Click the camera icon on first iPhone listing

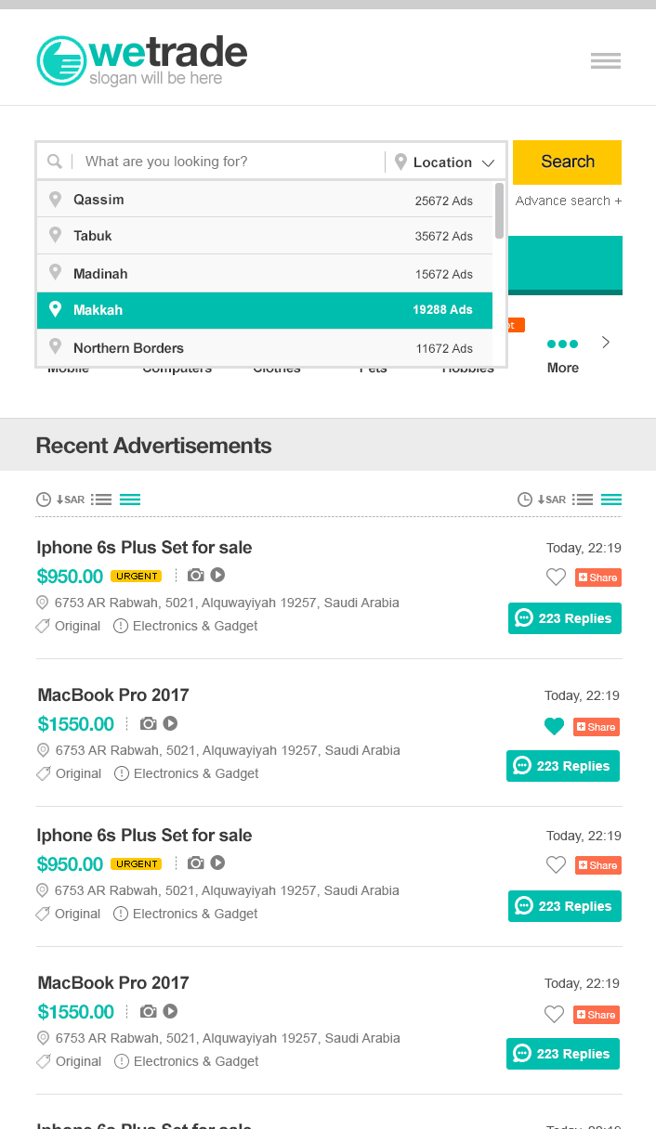click(x=195, y=576)
